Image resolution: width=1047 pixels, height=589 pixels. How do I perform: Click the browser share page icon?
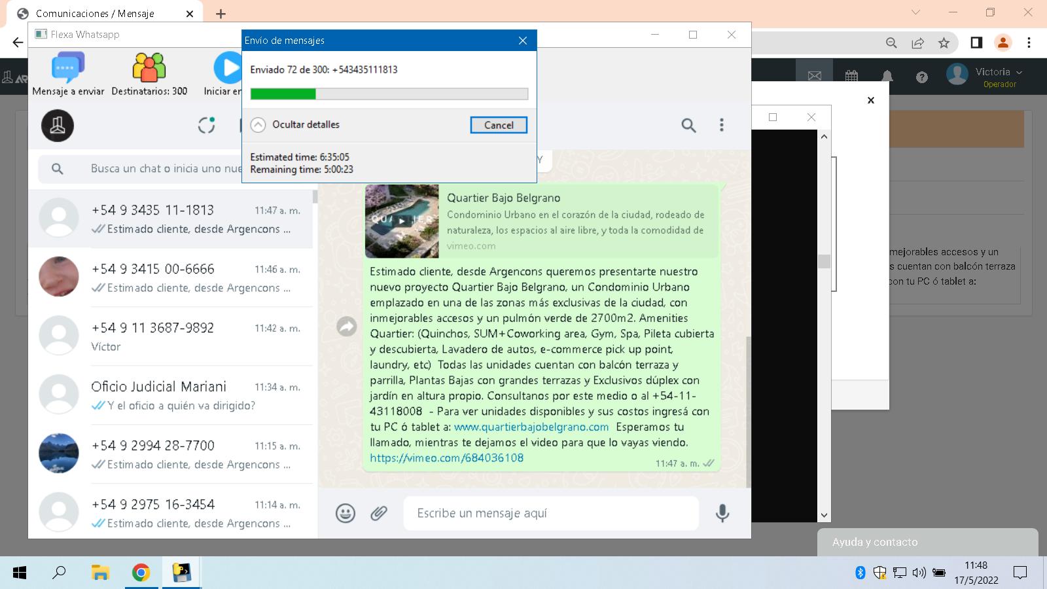[917, 43]
